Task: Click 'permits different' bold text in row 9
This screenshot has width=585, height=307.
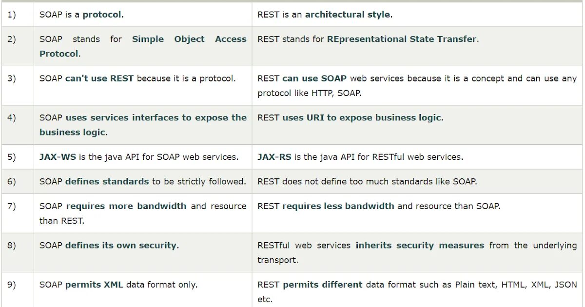Action: tap(323, 285)
